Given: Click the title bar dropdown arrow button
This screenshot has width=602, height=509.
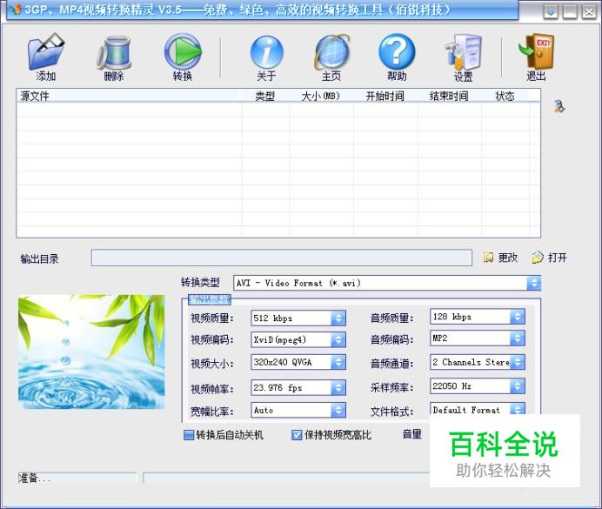Looking at the screenshot, I should pos(551,12).
